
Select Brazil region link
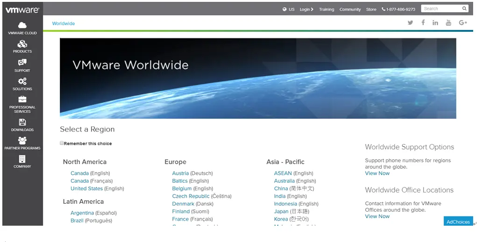coord(77,221)
